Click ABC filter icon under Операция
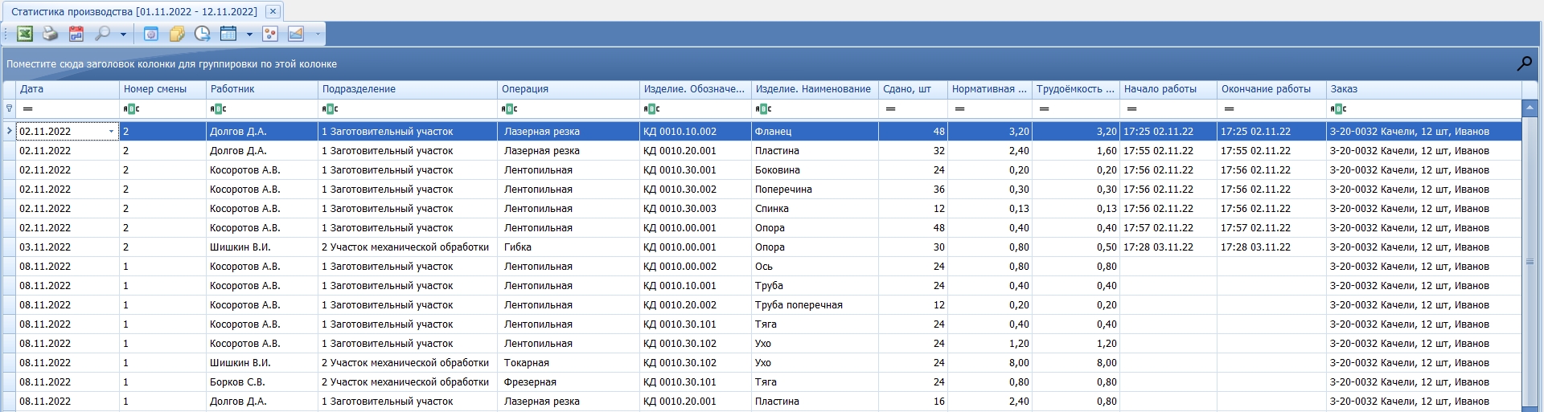The height and width of the screenshot is (412, 1544). coord(509,108)
